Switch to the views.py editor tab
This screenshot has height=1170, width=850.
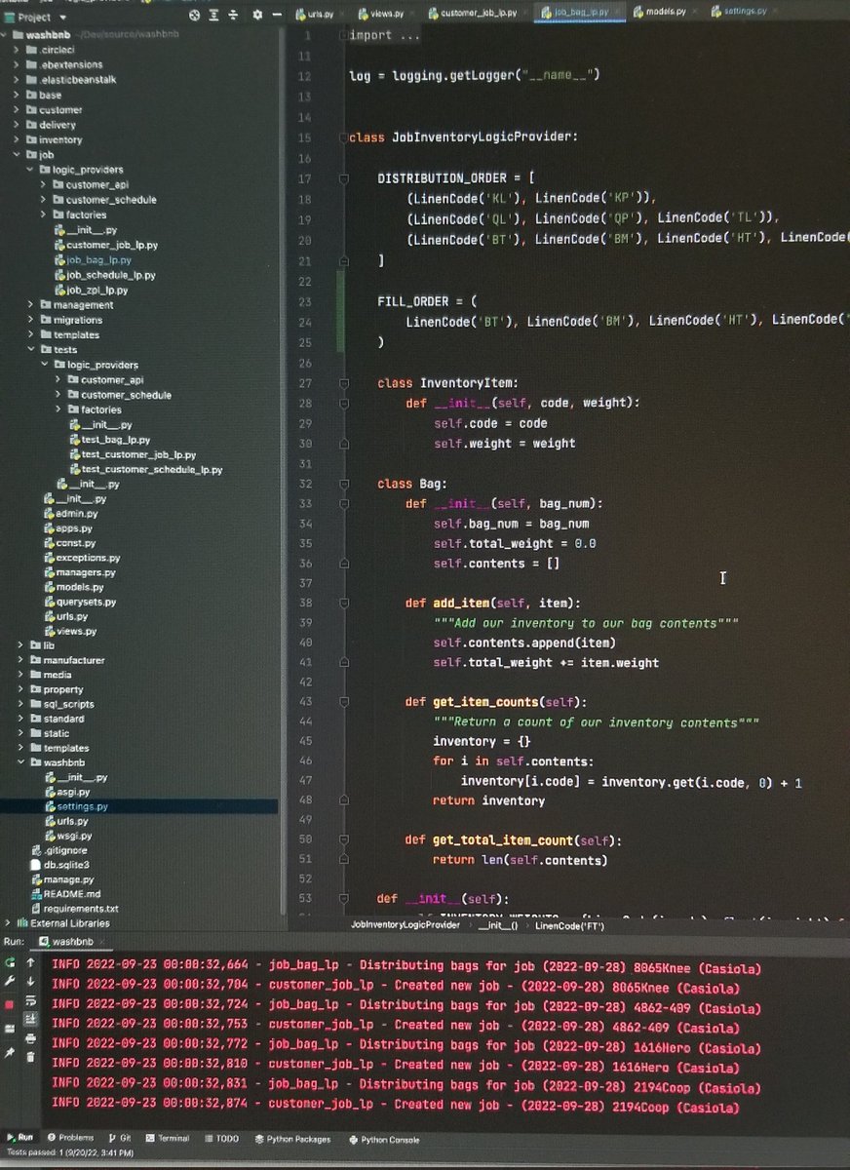click(x=382, y=14)
